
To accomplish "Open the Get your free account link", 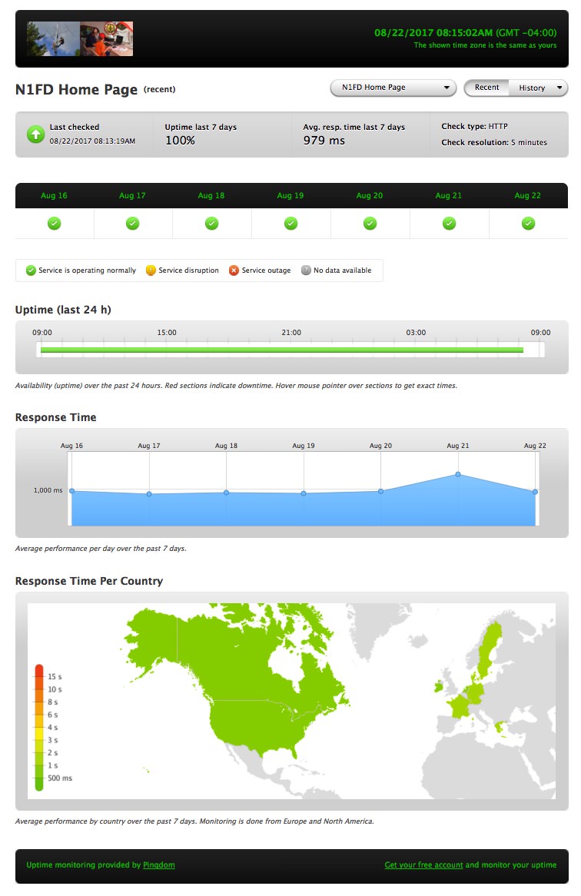I will pyautogui.click(x=423, y=864).
